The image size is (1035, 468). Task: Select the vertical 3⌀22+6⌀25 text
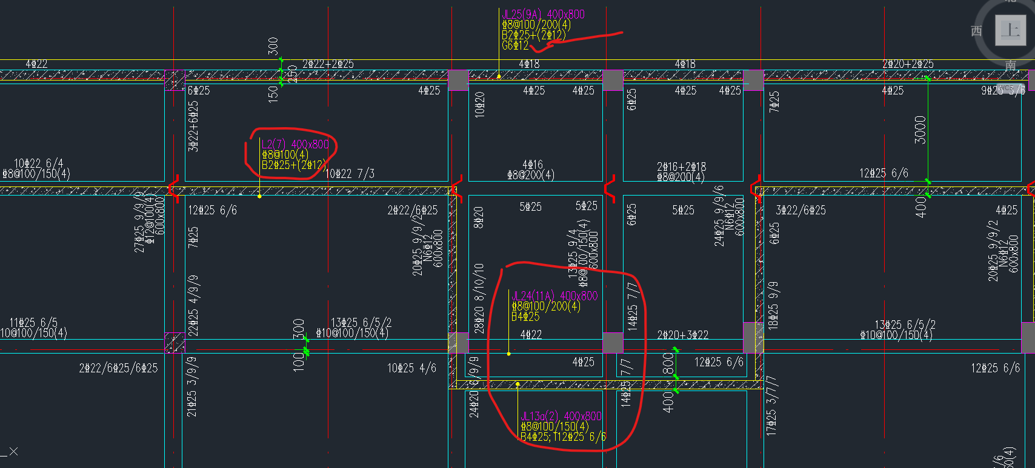(193, 126)
